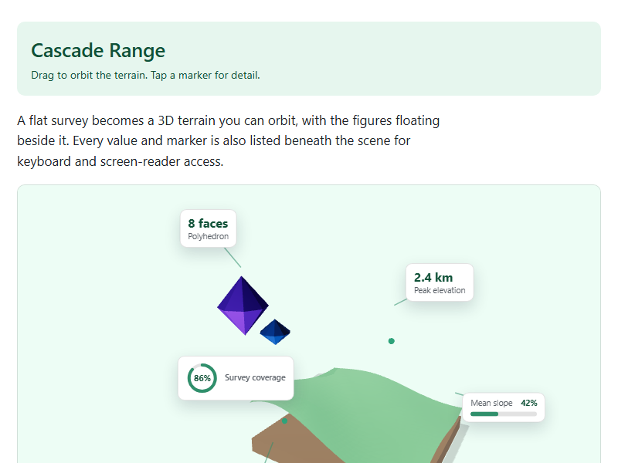Open the 8 faces Polyhedron label

208,228
